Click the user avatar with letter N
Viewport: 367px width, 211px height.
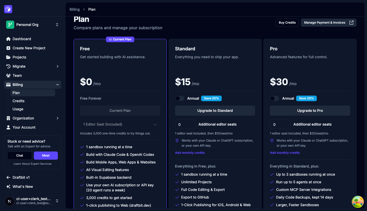10,201
